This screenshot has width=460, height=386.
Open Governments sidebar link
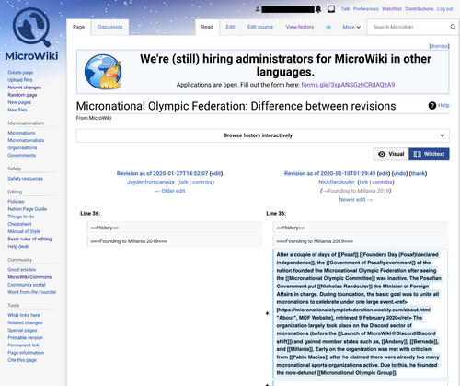coord(22,155)
